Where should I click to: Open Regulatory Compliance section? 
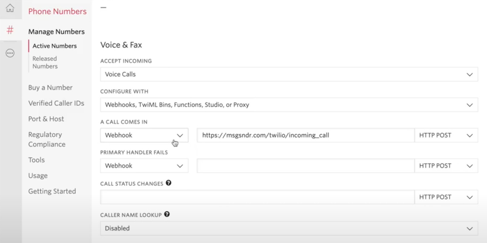point(47,139)
